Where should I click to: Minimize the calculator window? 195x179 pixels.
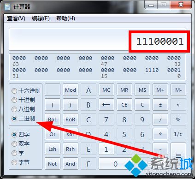click(151, 5)
